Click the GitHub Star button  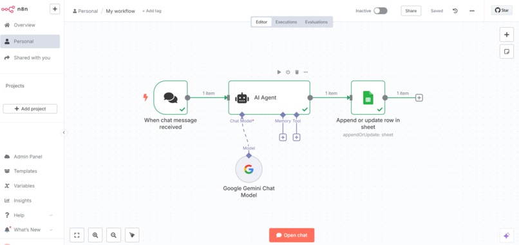coord(502,10)
